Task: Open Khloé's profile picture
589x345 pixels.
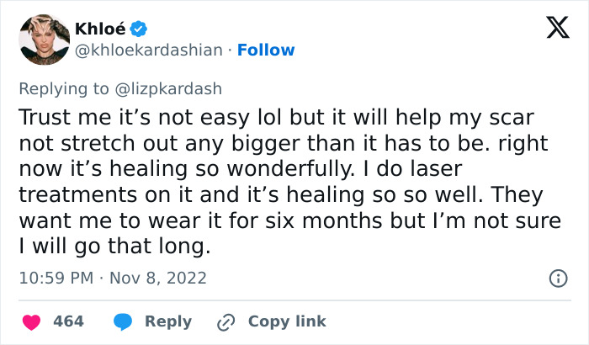Action: (x=42, y=40)
